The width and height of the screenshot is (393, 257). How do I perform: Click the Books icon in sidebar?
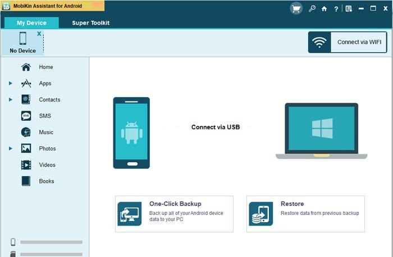pos(26,181)
